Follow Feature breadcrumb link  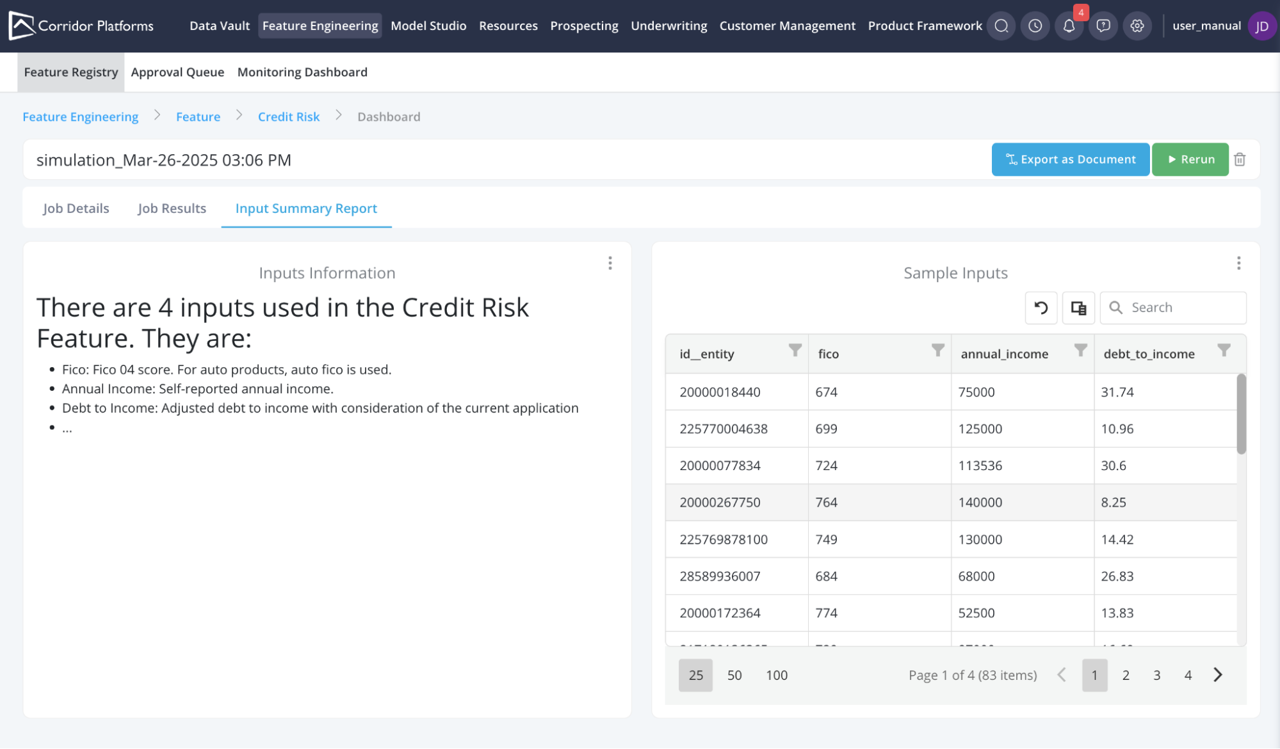198,116
